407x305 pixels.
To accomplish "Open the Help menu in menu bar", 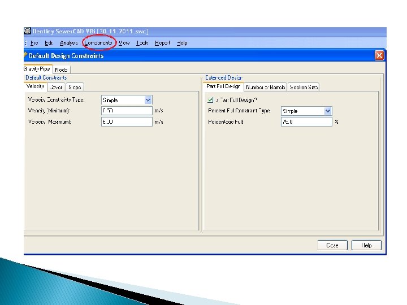I will [182, 43].
